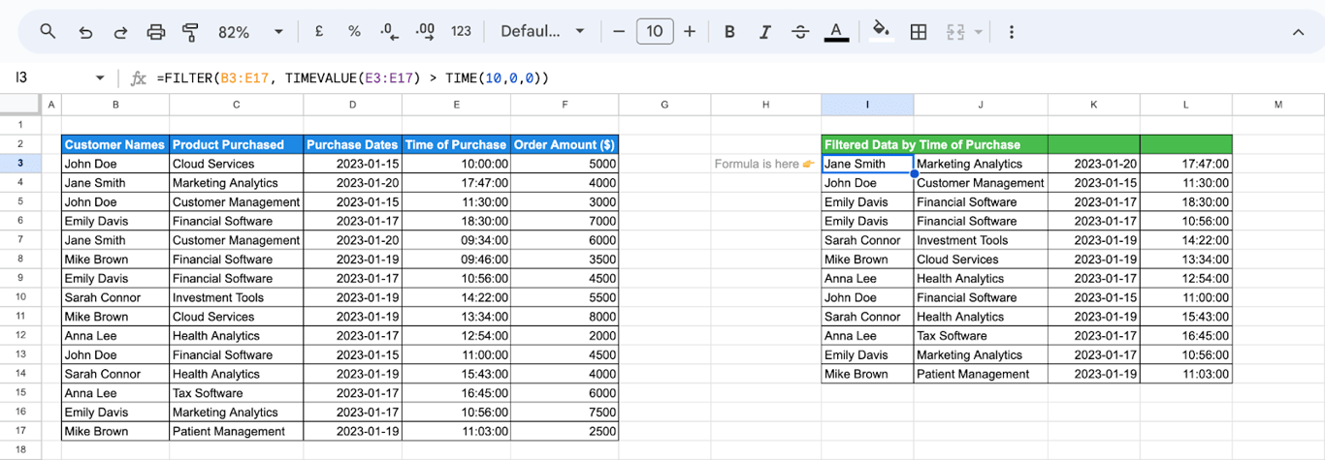
Task: Click Tax Software in column J
Action: 981,336
